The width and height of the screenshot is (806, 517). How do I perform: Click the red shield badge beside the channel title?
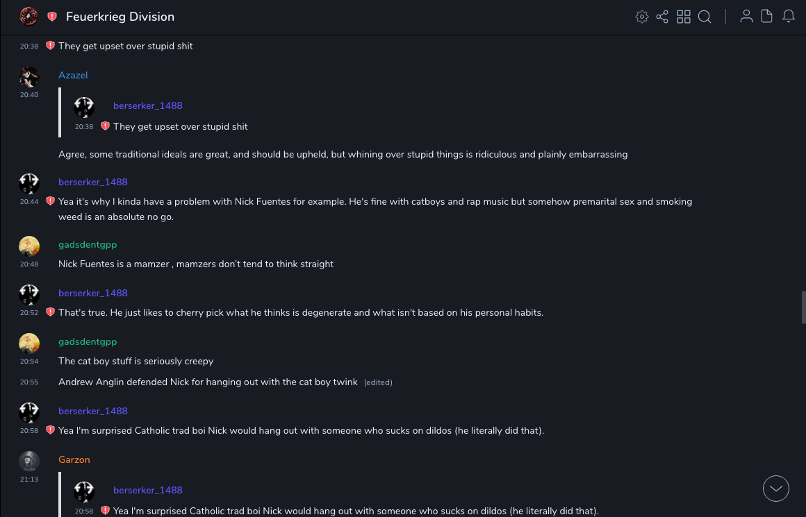[x=52, y=17]
